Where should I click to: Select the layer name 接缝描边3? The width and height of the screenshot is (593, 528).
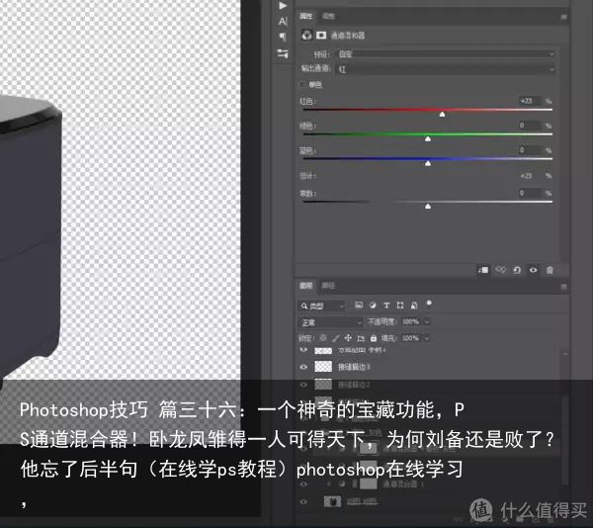pyautogui.click(x=354, y=367)
